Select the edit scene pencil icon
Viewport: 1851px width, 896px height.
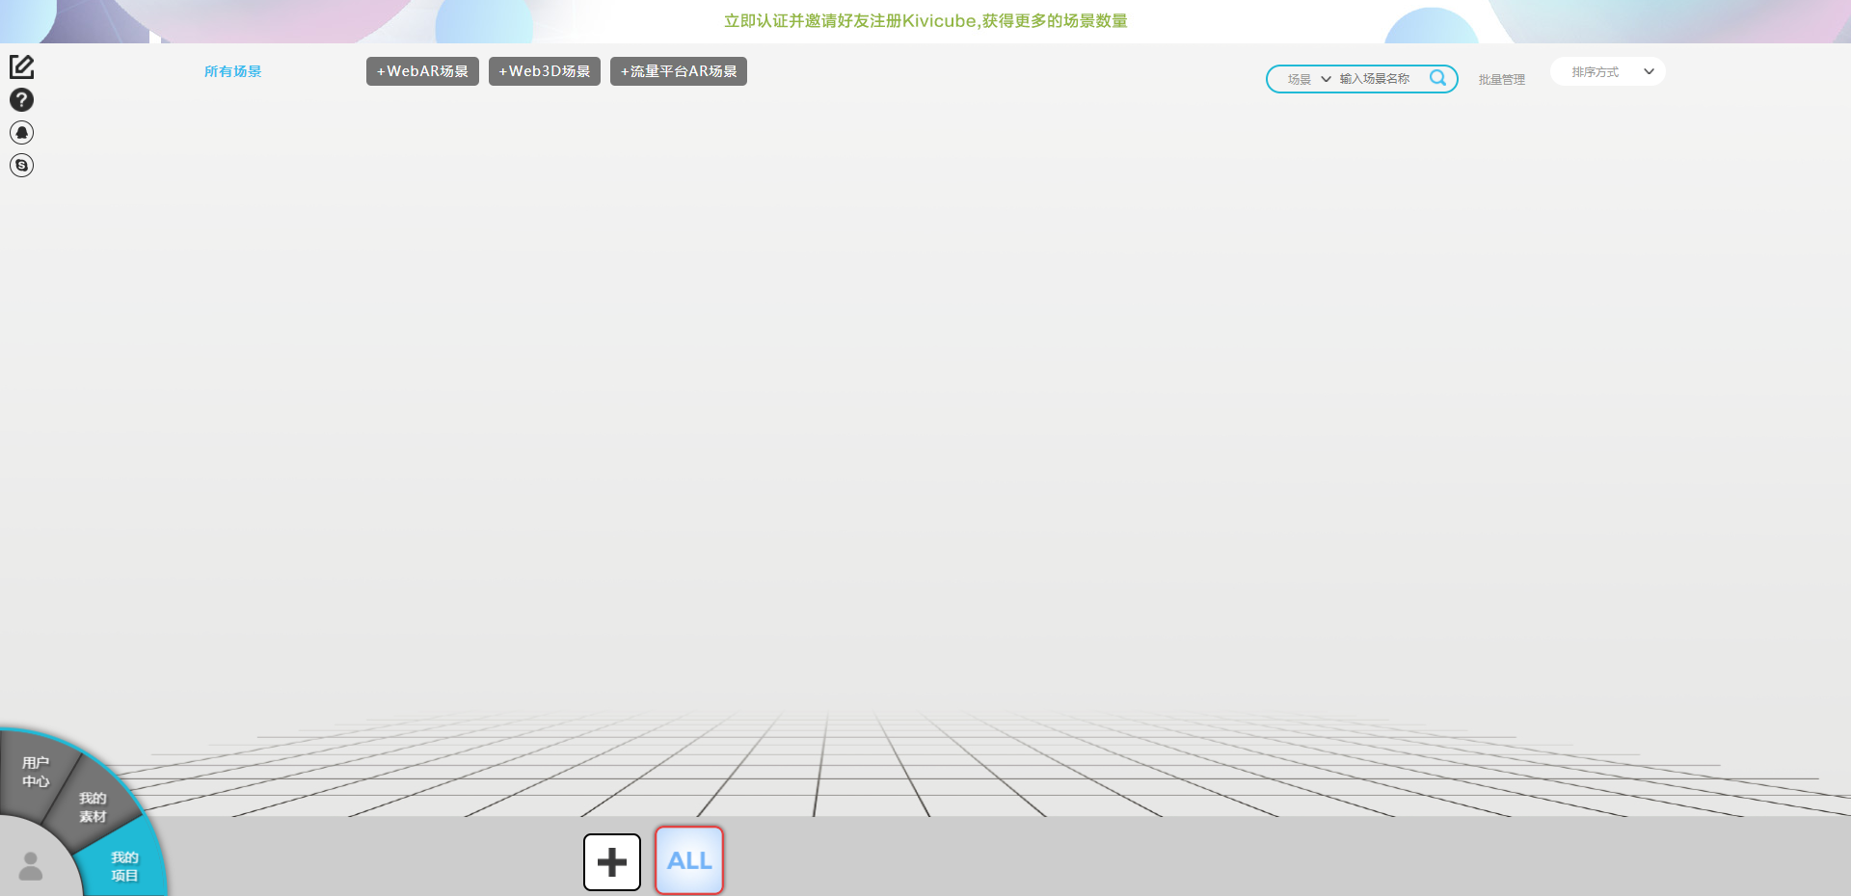(21, 66)
